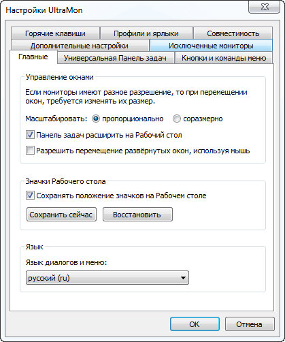Enable Разрешить перемещение развёрнутых окон checkbox
The width and height of the screenshot is (285, 342).
30,151
